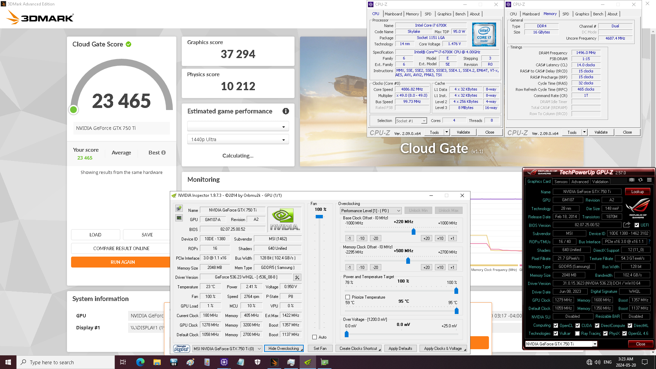Click the GPU-Z BIOS export share icon

tap(627, 225)
